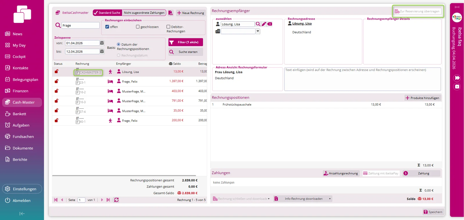
Task: Check the Debitor-Rechnungen checkbox
Action: (x=168, y=27)
